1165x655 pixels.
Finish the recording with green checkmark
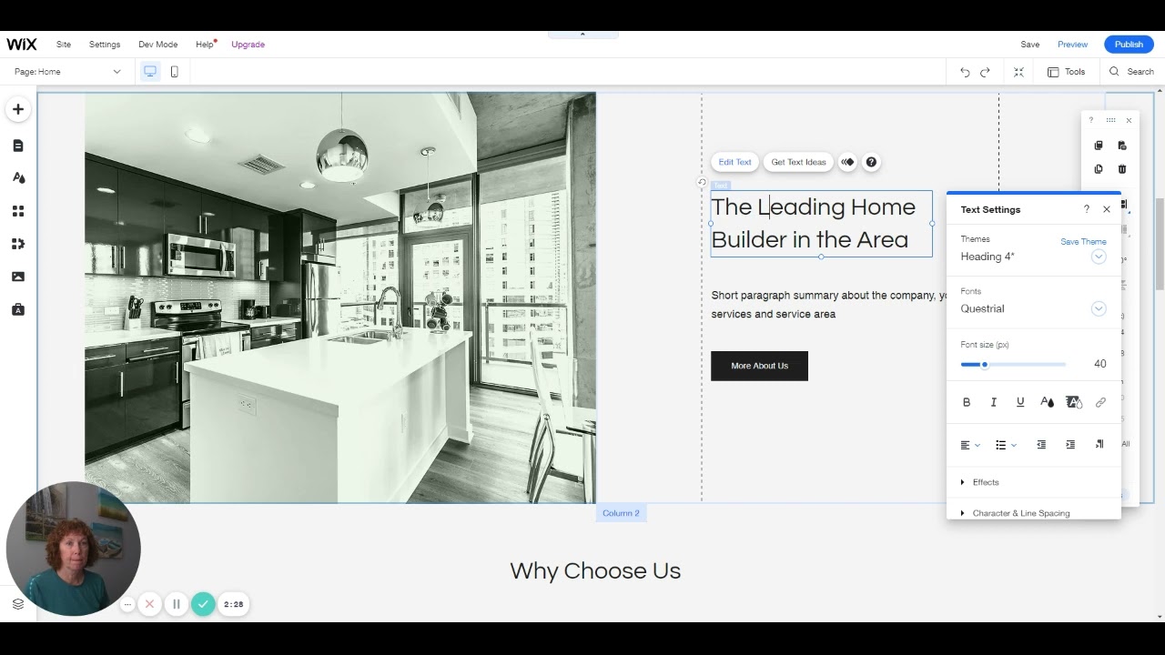pyautogui.click(x=203, y=604)
